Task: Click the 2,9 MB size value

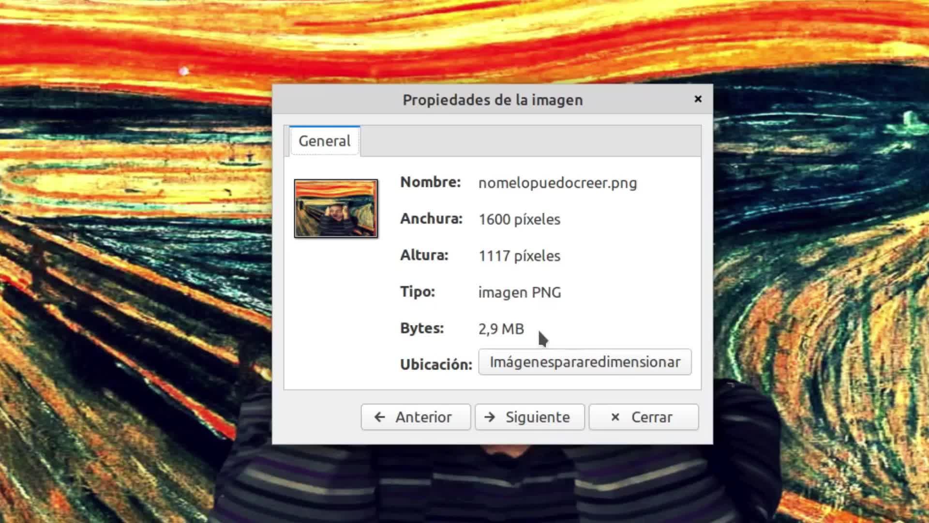Action: point(501,329)
